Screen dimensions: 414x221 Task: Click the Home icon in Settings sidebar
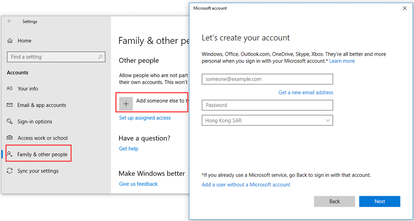click(10, 41)
